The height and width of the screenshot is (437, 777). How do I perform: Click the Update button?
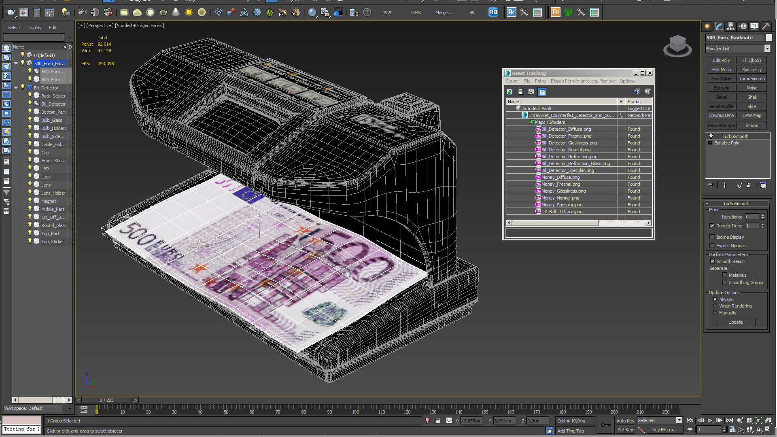[x=735, y=322]
